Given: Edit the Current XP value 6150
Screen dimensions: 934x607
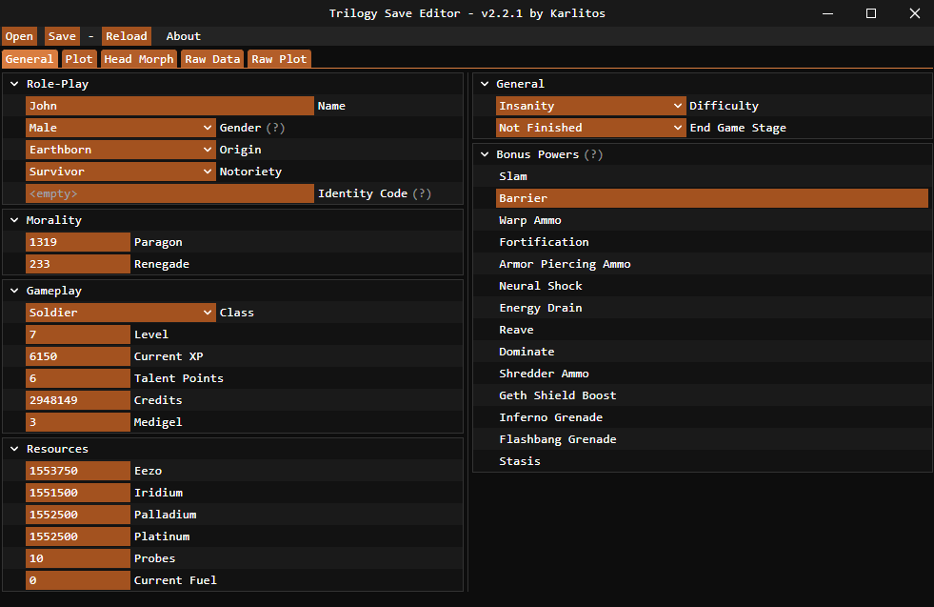Looking at the screenshot, I should click(x=78, y=356).
